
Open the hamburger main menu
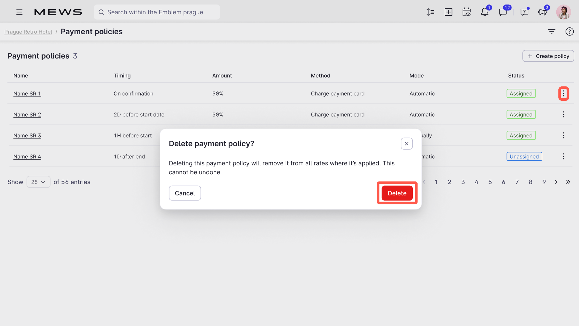tap(19, 12)
